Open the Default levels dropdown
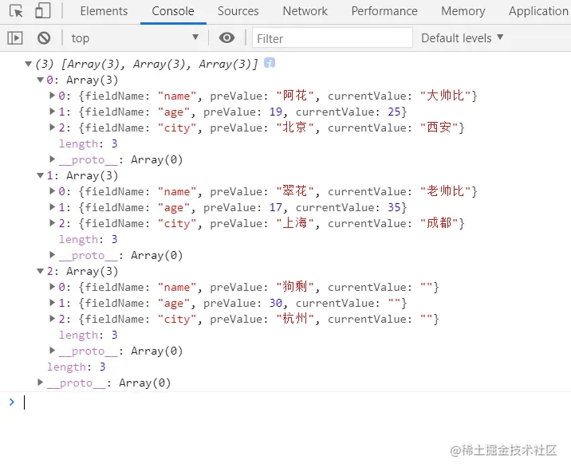 tap(463, 37)
